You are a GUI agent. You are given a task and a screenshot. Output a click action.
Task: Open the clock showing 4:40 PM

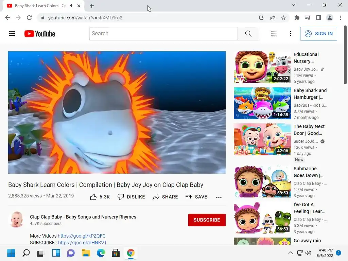click(x=325, y=253)
